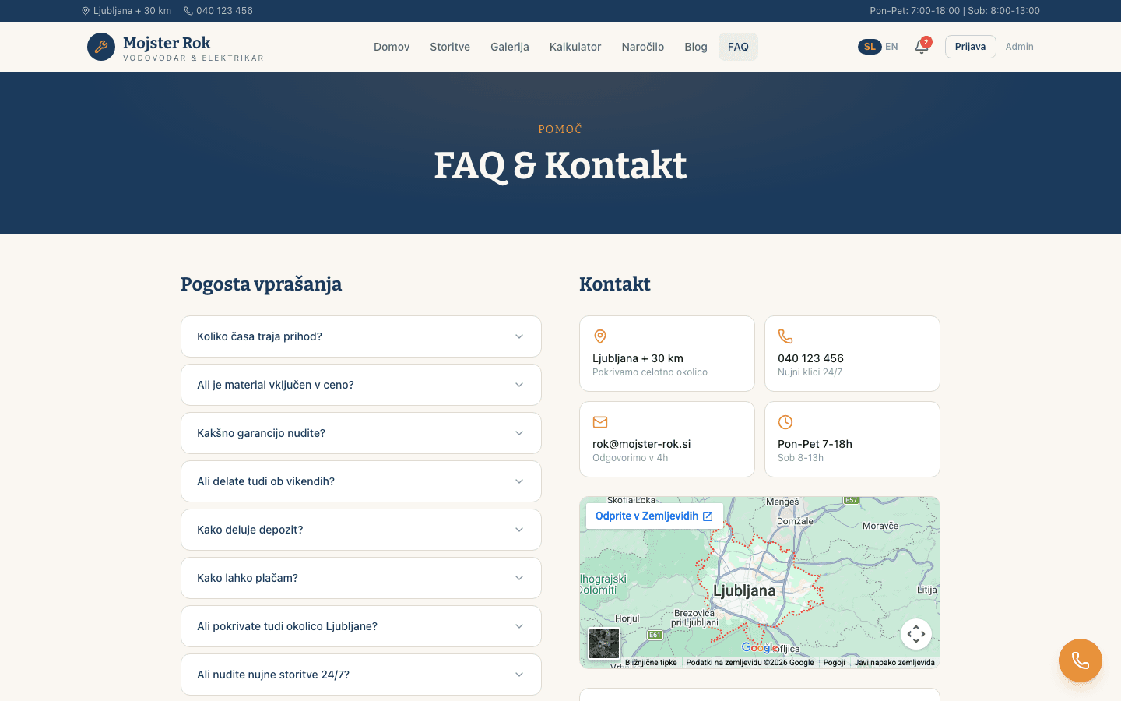This screenshot has width=1121, height=701.
Task: Click opening hours text in top bar
Action: coord(954,11)
